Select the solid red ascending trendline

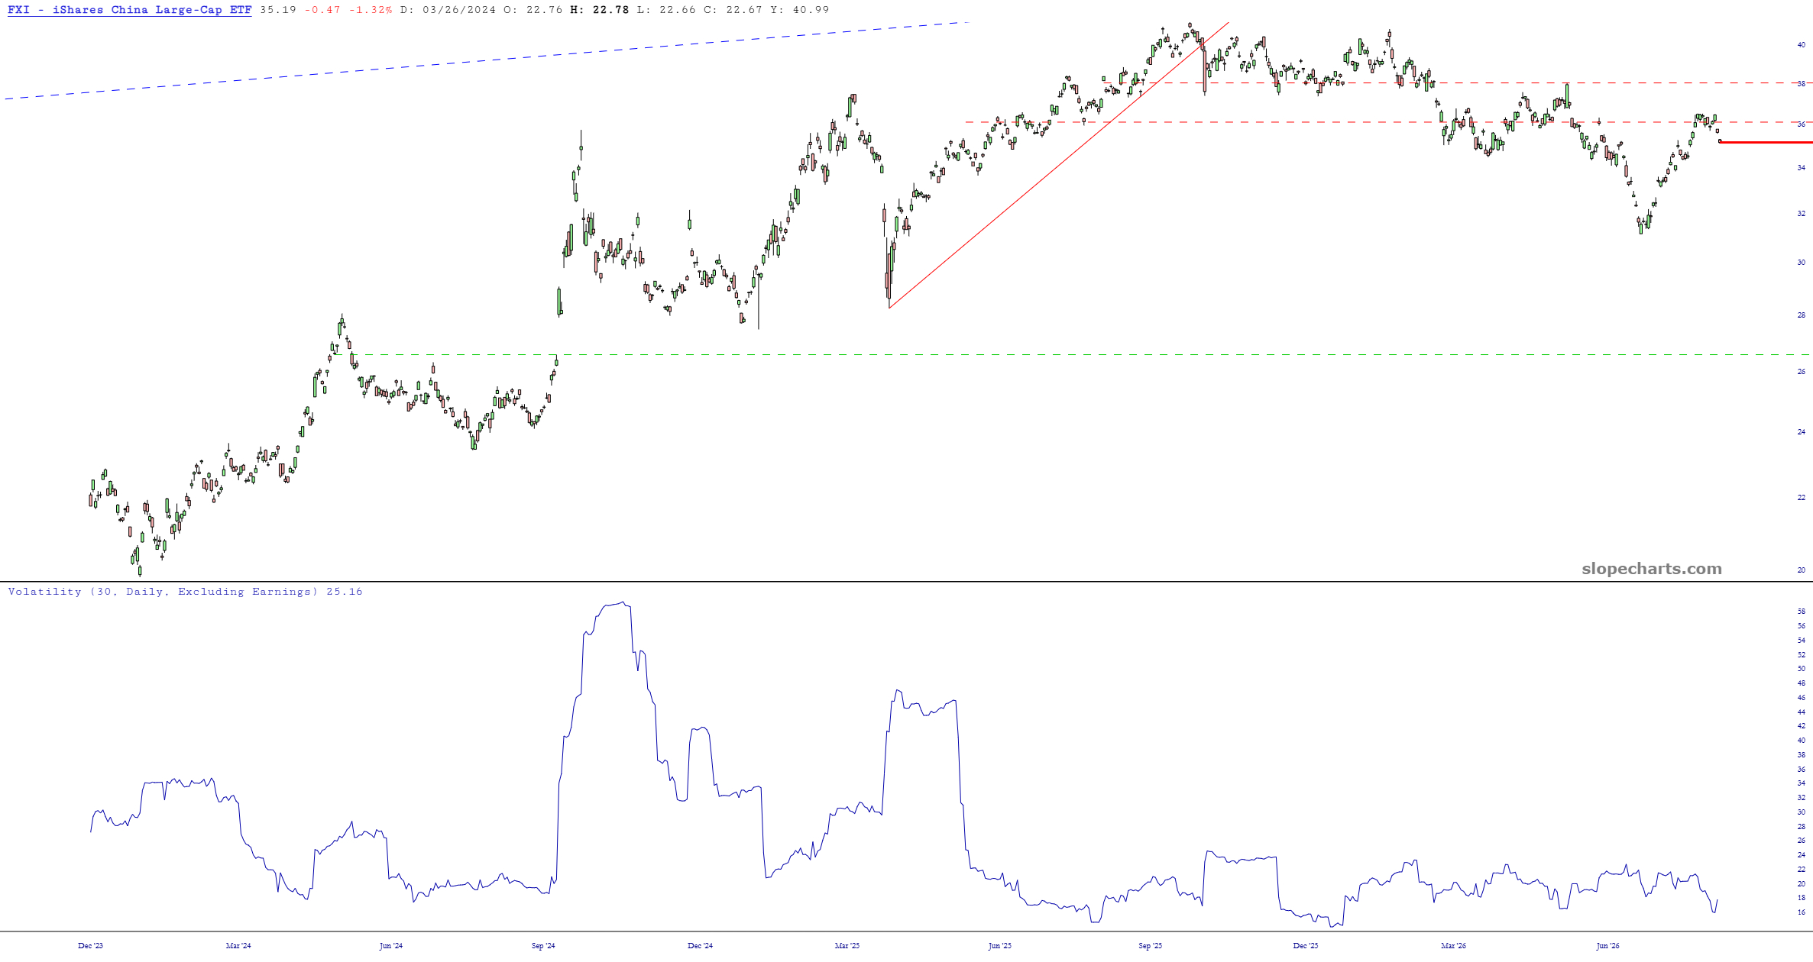point(1059,165)
